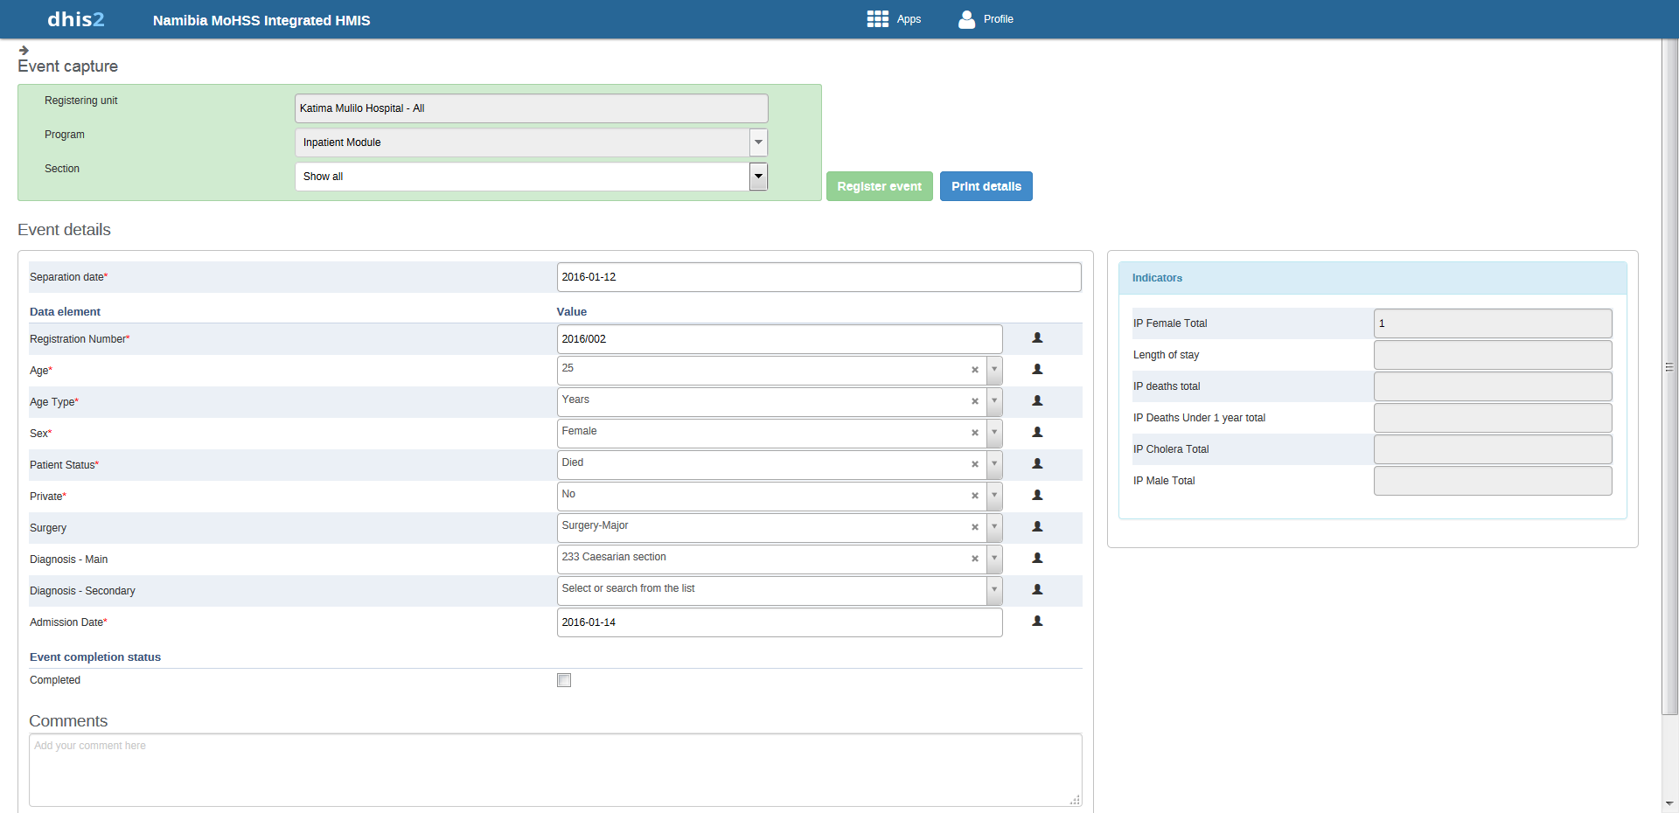Expand the Age Type dropdown arrow

click(x=994, y=401)
